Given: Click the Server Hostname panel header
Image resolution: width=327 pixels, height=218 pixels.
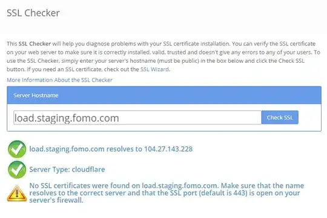Looking at the screenshot, I should pyautogui.click(x=164, y=95).
